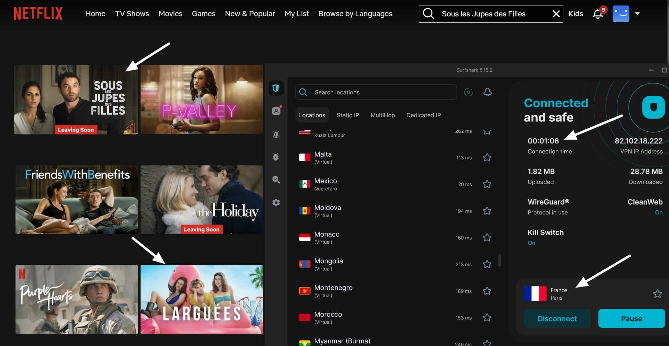This screenshot has width=669, height=346.
Task: Click the Malta flag icon
Action: point(305,157)
